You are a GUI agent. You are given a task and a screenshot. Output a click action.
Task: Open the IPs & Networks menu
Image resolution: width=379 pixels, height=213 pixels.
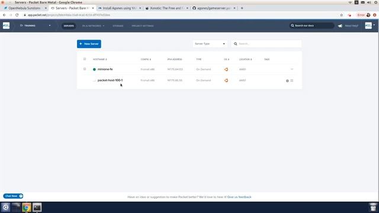93,26
